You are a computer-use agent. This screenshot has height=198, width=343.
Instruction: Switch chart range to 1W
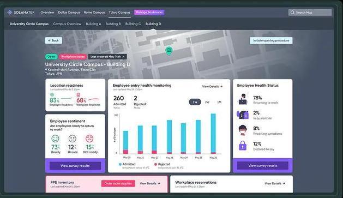[195, 102]
